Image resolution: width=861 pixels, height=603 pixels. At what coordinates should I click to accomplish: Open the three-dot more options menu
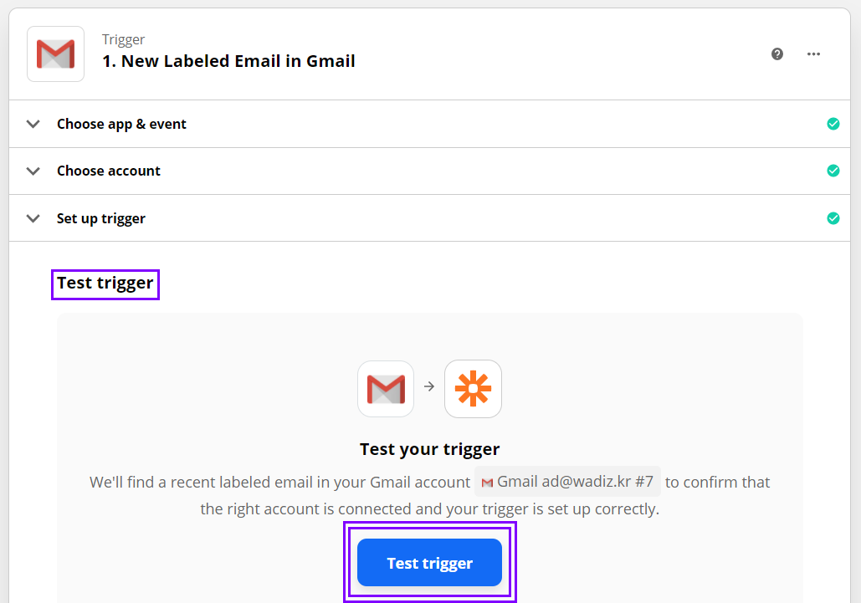[814, 54]
